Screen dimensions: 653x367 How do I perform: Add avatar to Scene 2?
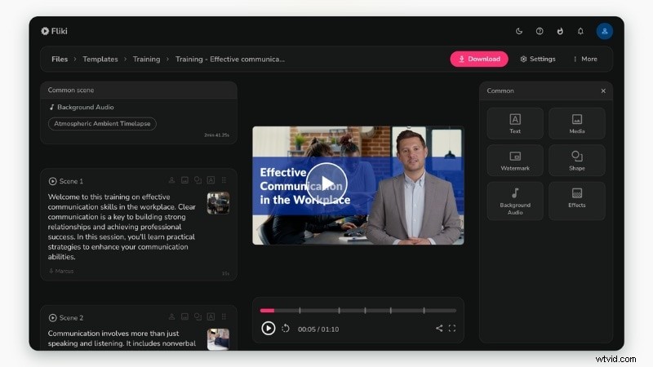click(171, 316)
